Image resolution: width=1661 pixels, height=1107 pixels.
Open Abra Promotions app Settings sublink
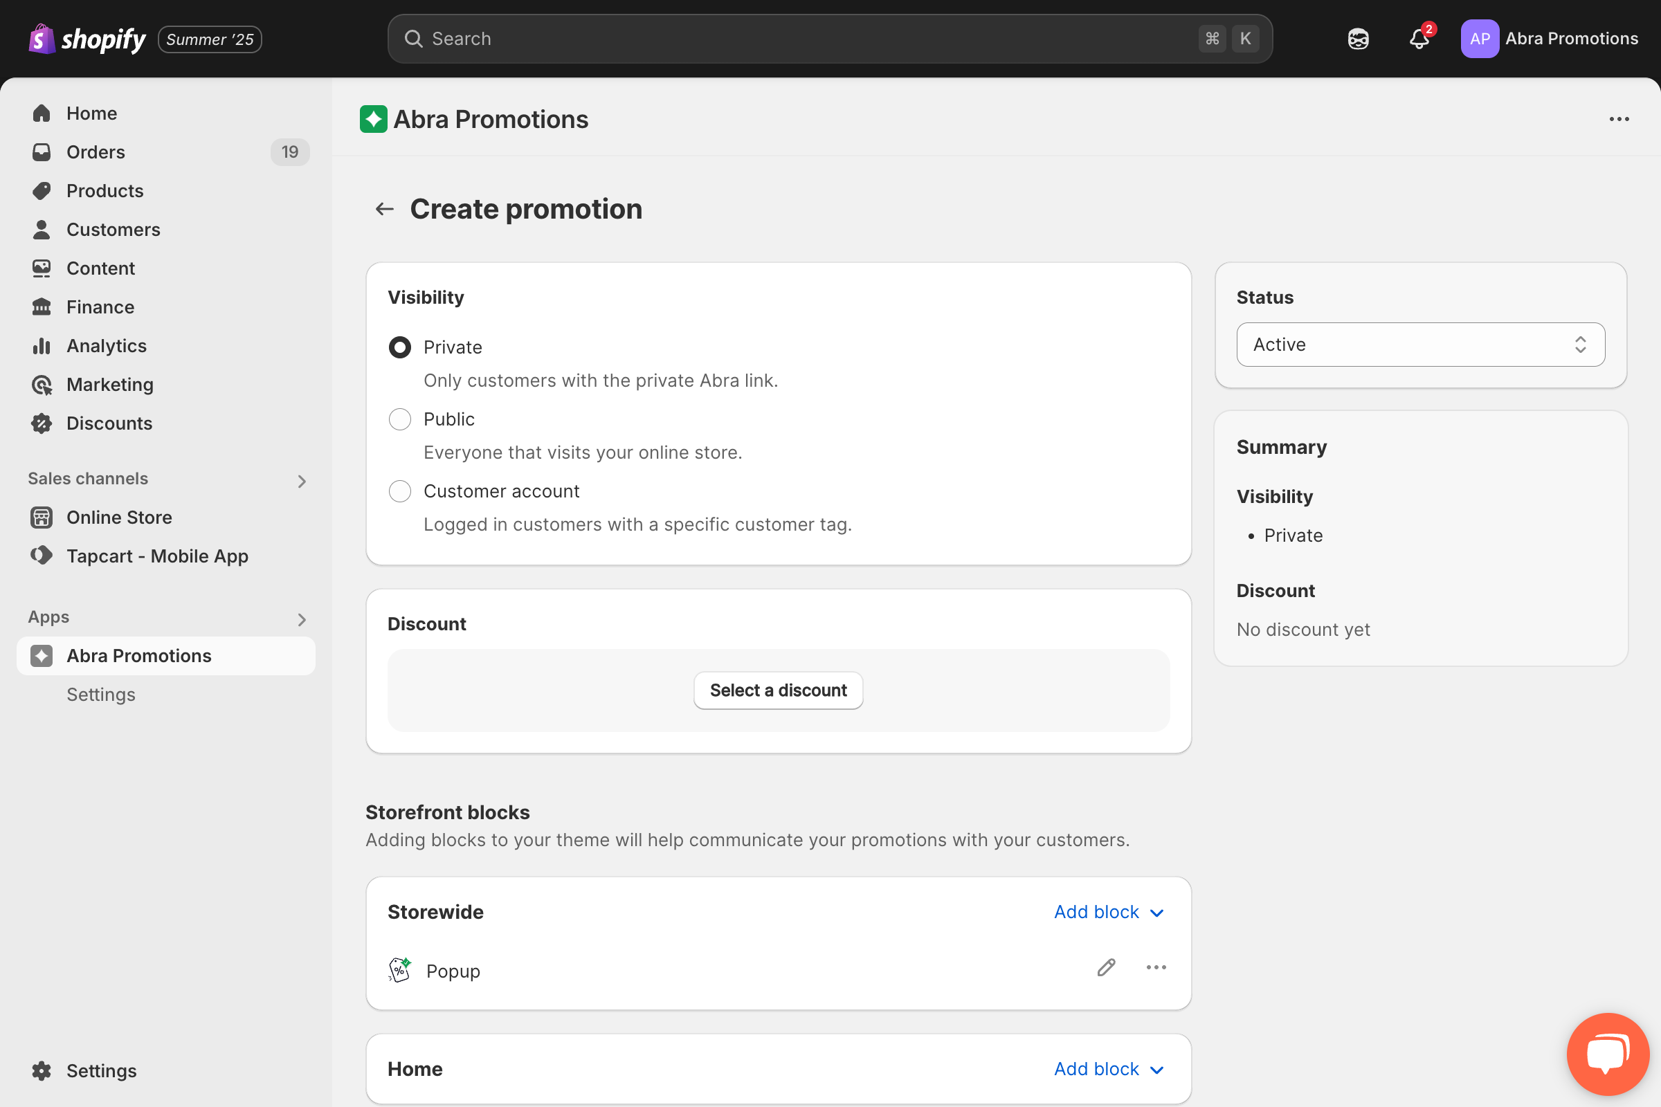point(101,695)
